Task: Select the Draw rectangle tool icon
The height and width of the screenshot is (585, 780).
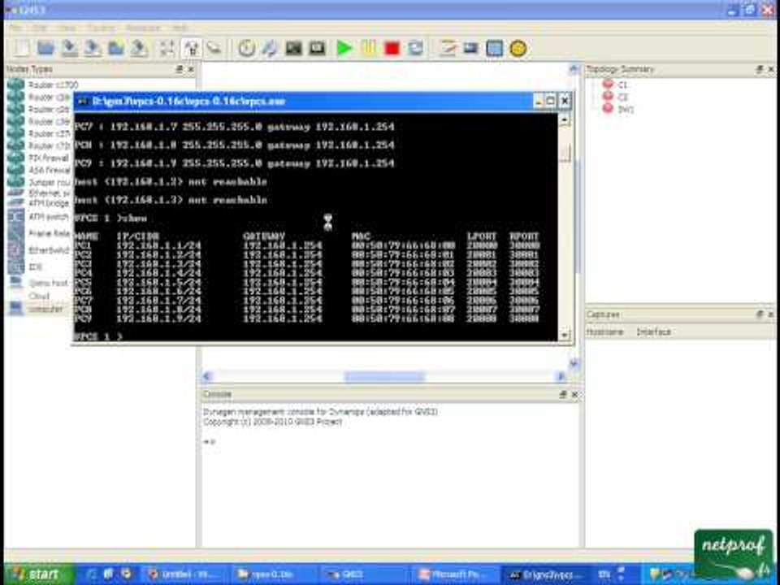Action: tap(494, 48)
